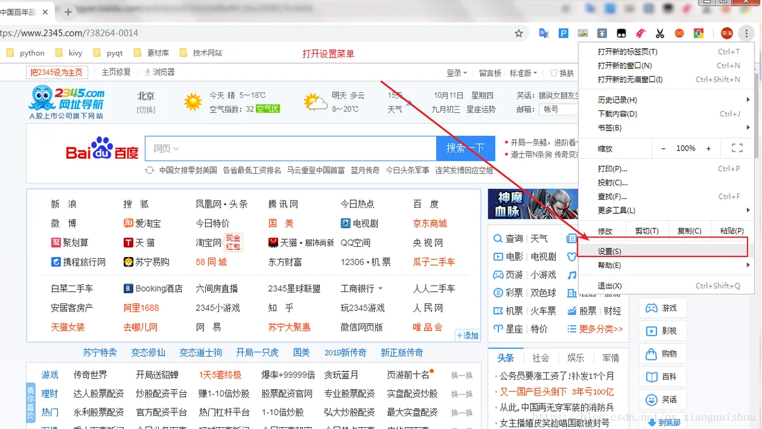Viewport: 762px width, 429px height.
Task: Expand the 更多工具(L) submenu
Action: (666, 210)
